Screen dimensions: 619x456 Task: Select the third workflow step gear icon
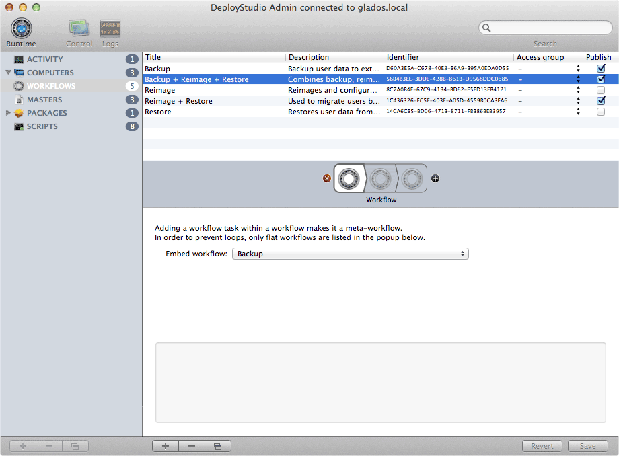point(411,178)
